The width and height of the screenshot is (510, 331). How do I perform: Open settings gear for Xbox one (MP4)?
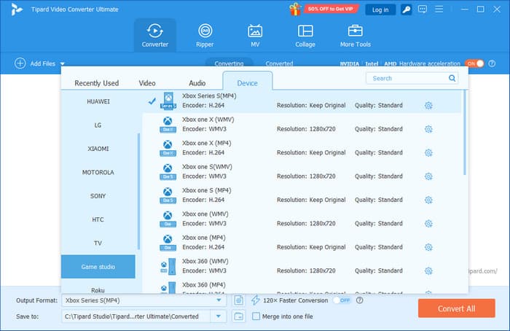click(428, 247)
